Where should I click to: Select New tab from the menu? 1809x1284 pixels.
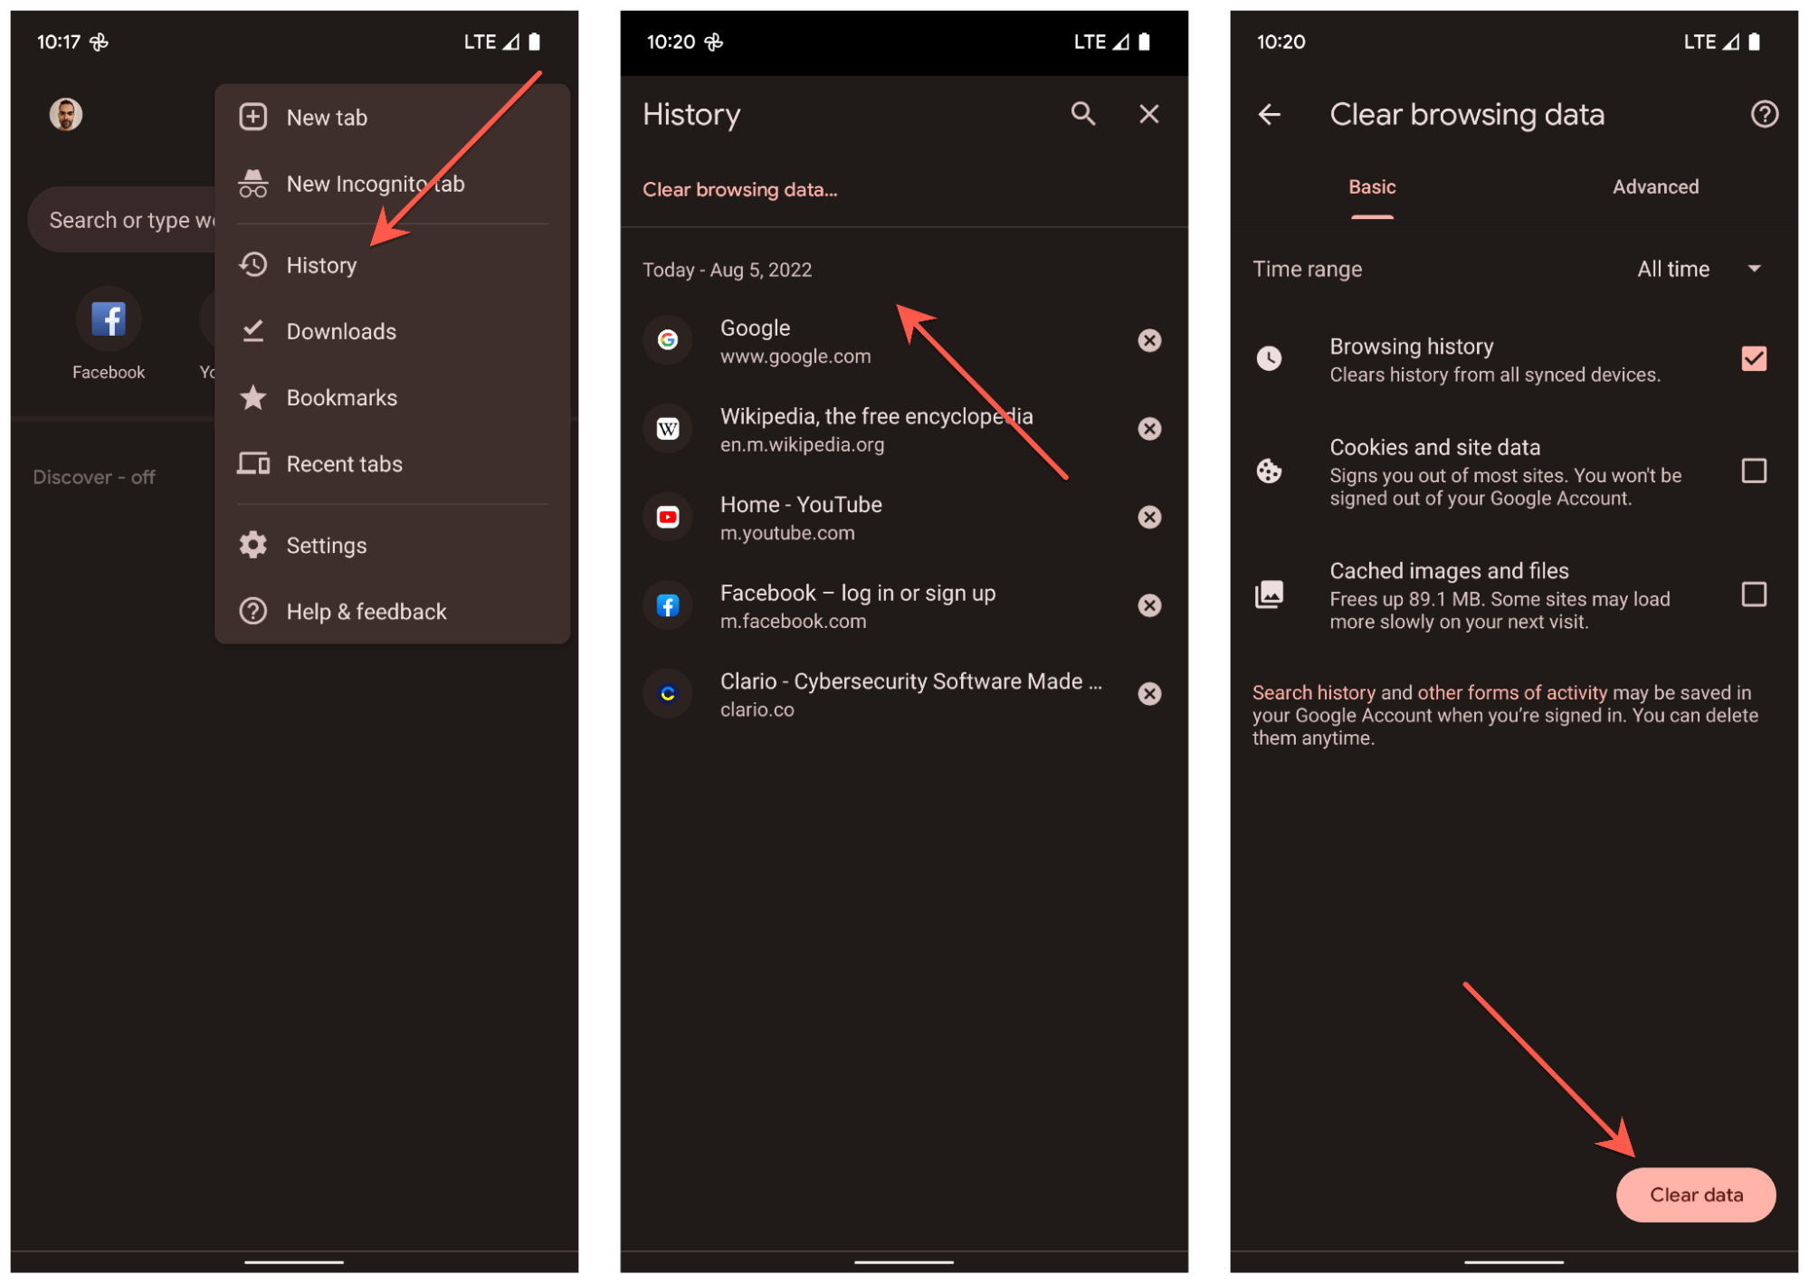[x=393, y=118]
